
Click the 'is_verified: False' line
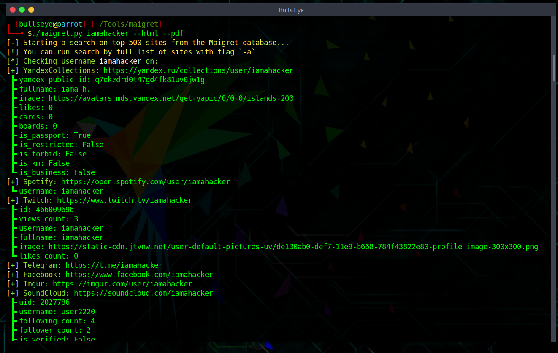(57, 339)
